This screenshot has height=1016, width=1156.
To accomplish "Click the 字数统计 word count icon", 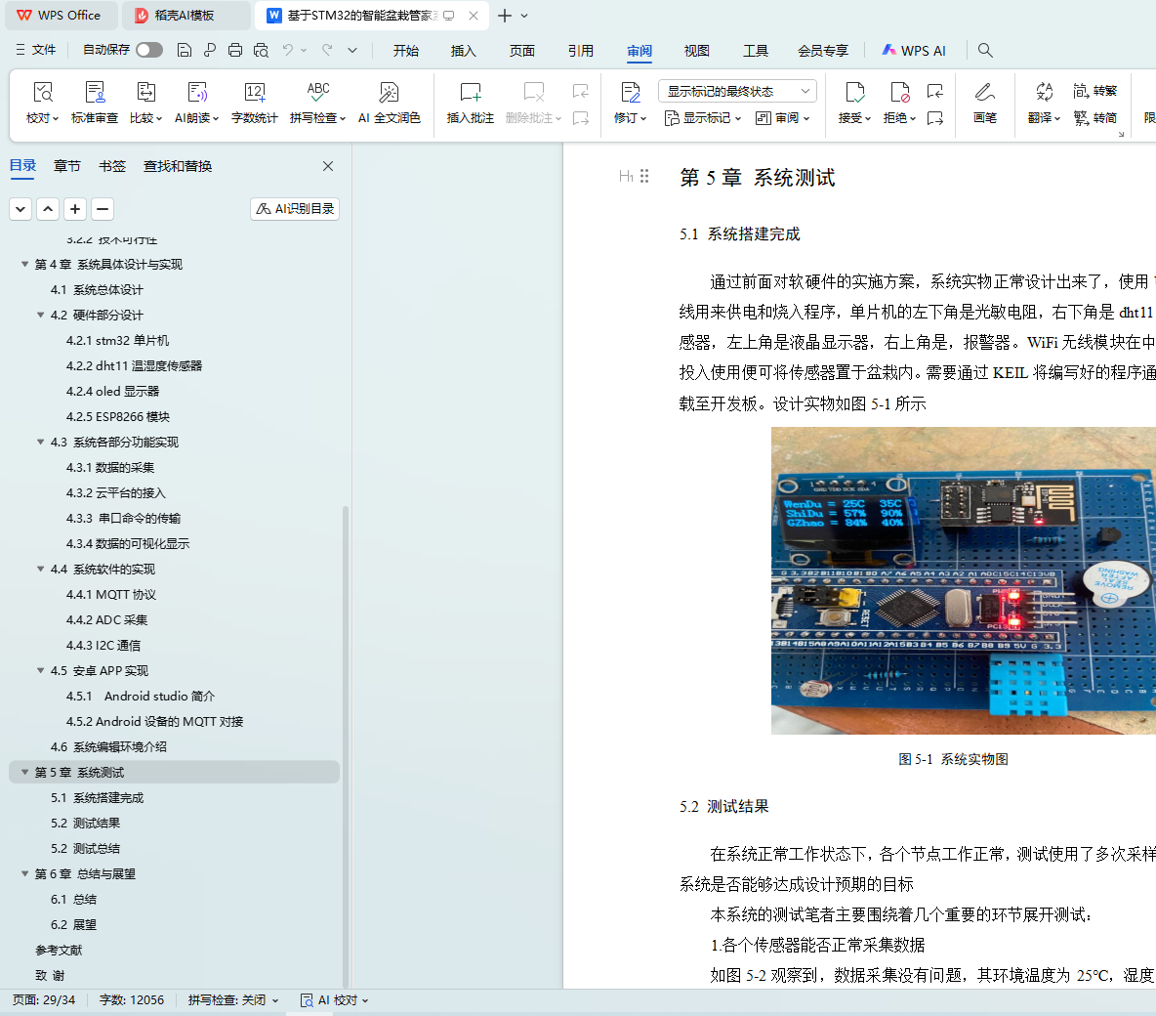I will pos(254,93).
